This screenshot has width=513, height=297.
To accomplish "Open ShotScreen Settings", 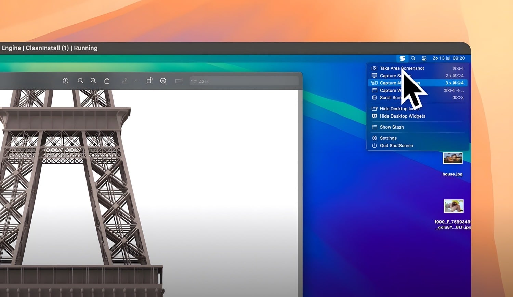I will click(388, 138).
